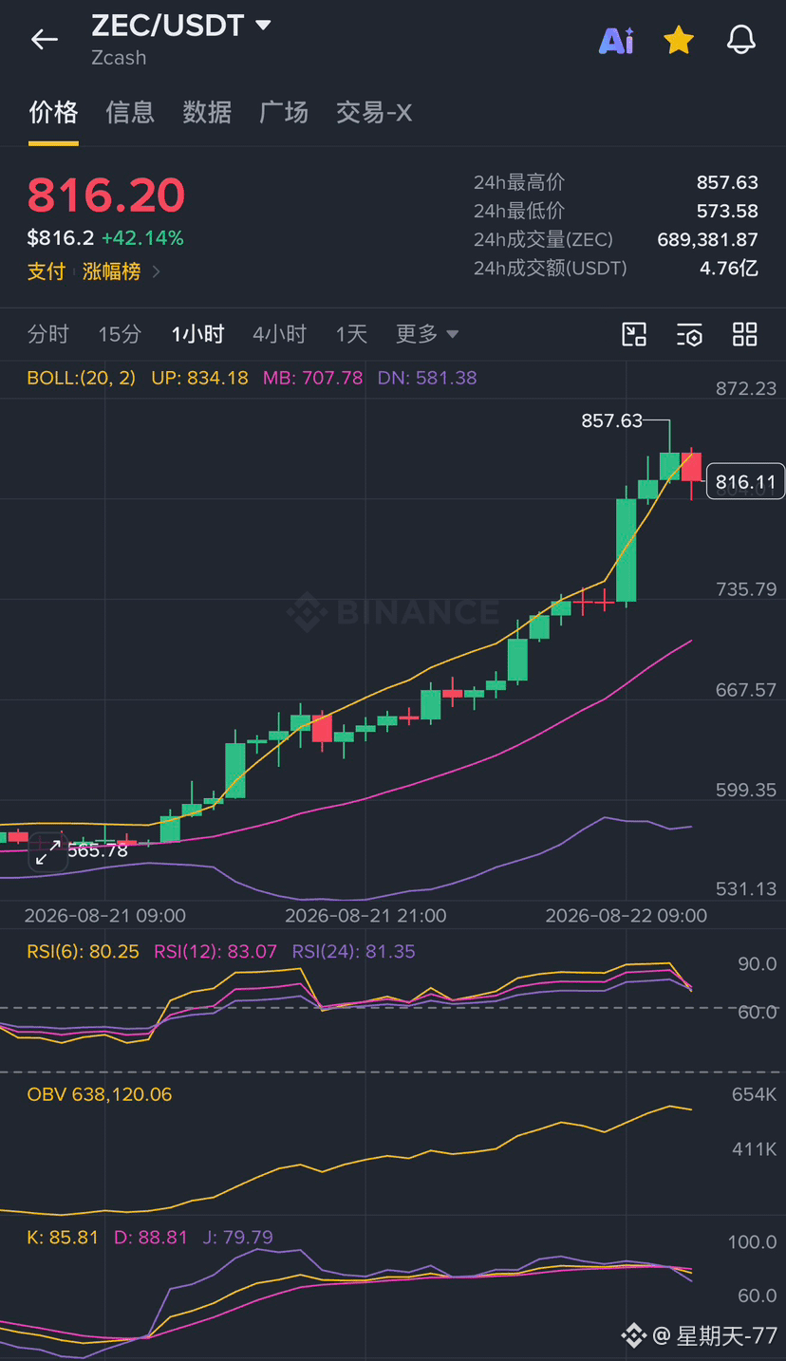Select the 1天 timeframe
The width and height of the screenshot is (786, 1361).
pos(351,334)
